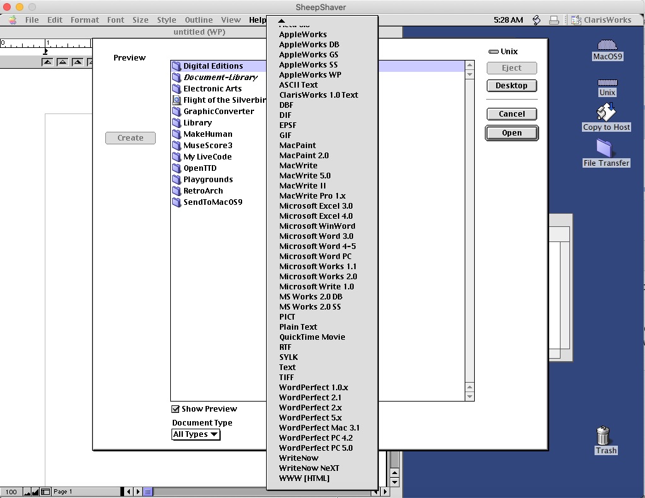Screen dimensions: 645x498
Task: Open the Unix disk icon on desktop
Action: point(607,82)
